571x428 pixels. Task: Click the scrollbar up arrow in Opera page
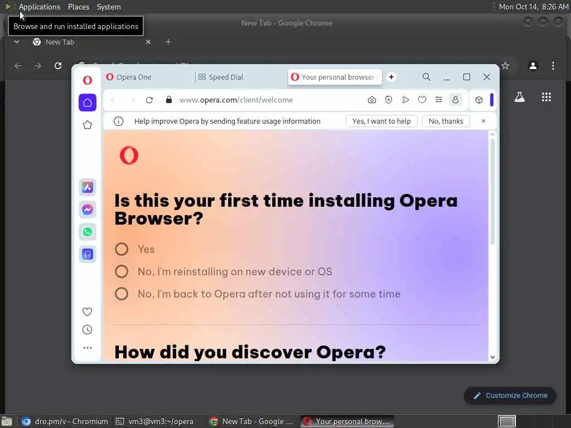pyautogui.click(x=493, y=135)
